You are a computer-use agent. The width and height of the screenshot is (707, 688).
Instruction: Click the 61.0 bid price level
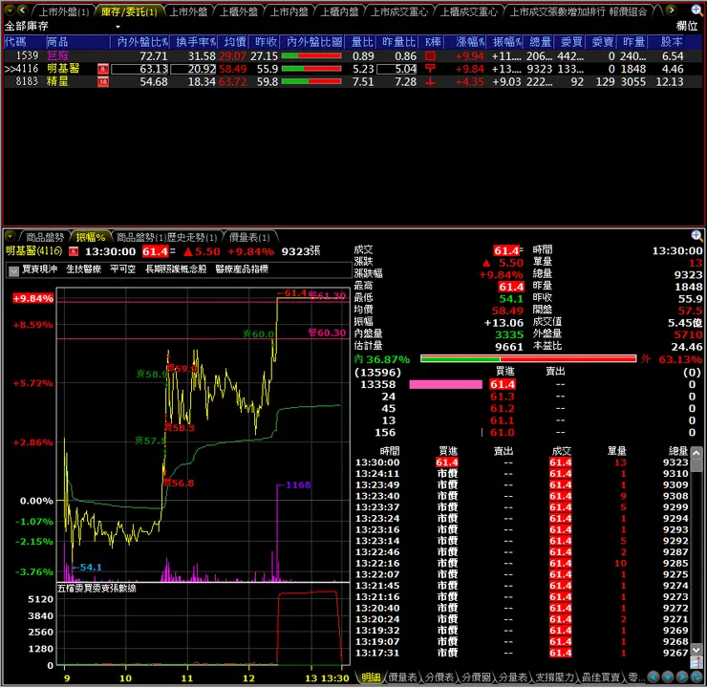503,432
